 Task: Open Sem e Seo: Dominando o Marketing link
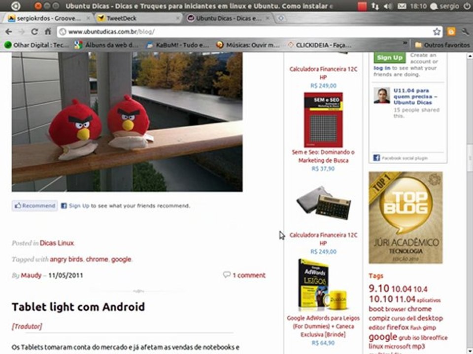point(323,156)
